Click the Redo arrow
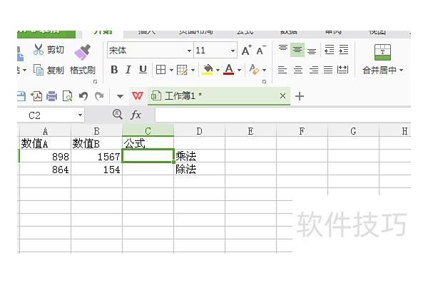This screenshot has height=285, width=428. point(99,96)
